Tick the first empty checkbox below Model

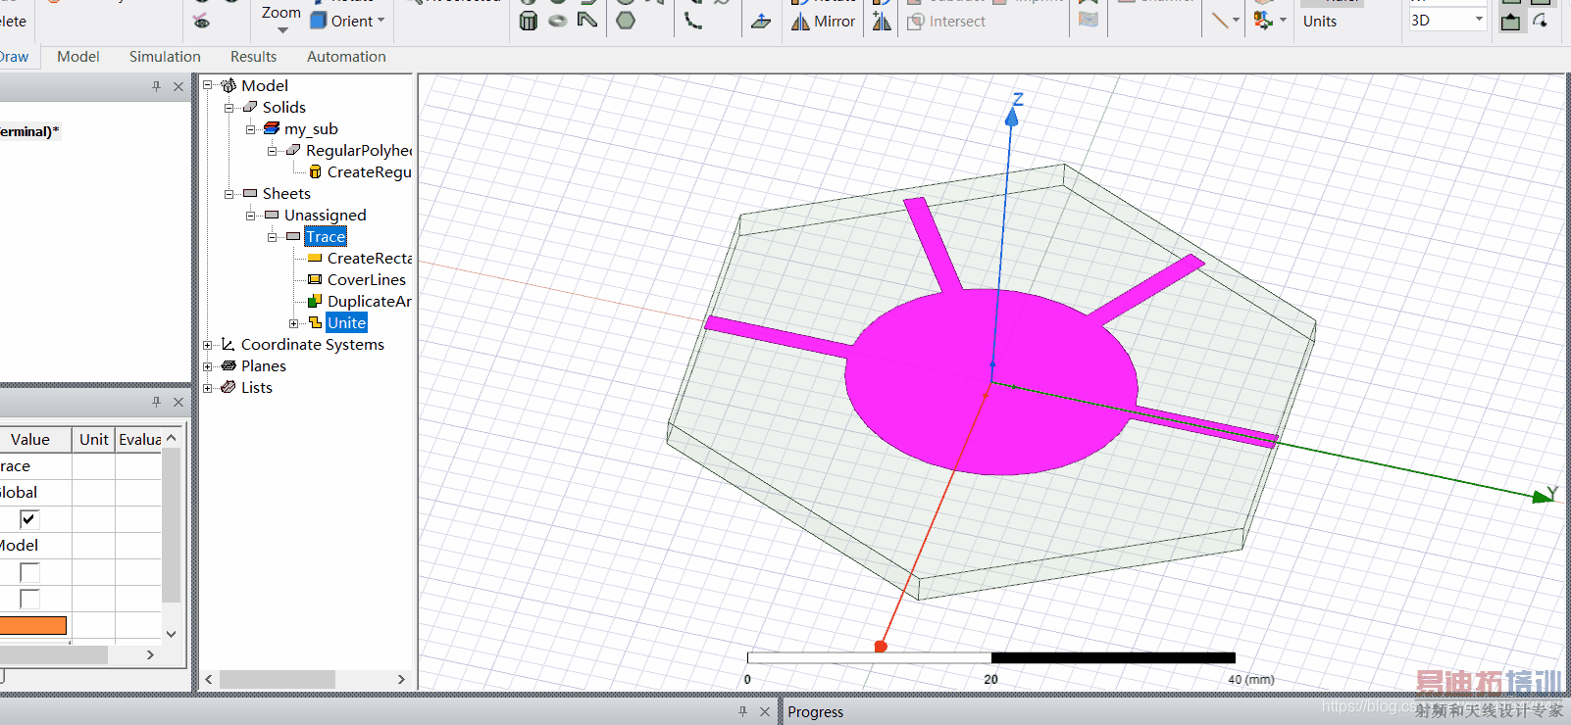[29, 572]
